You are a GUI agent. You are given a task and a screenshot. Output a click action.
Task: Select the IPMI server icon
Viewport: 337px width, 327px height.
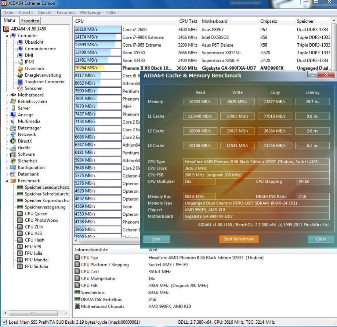pos(21,62)
